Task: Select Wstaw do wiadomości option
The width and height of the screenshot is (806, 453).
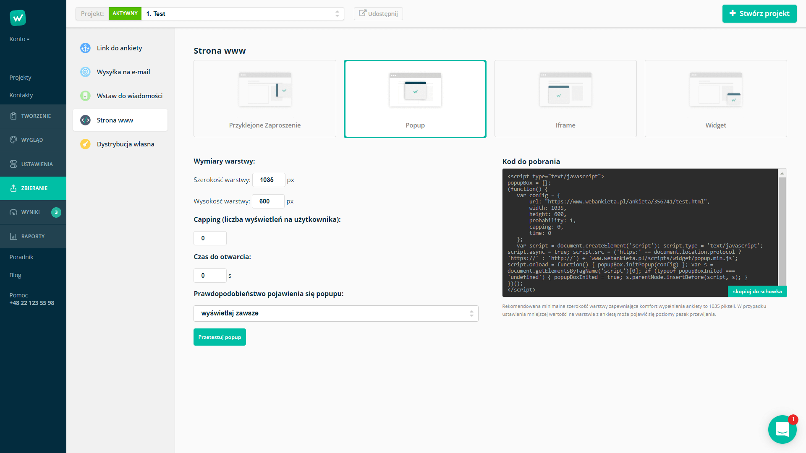Action: pyautogui.click(x=120, y=96)
